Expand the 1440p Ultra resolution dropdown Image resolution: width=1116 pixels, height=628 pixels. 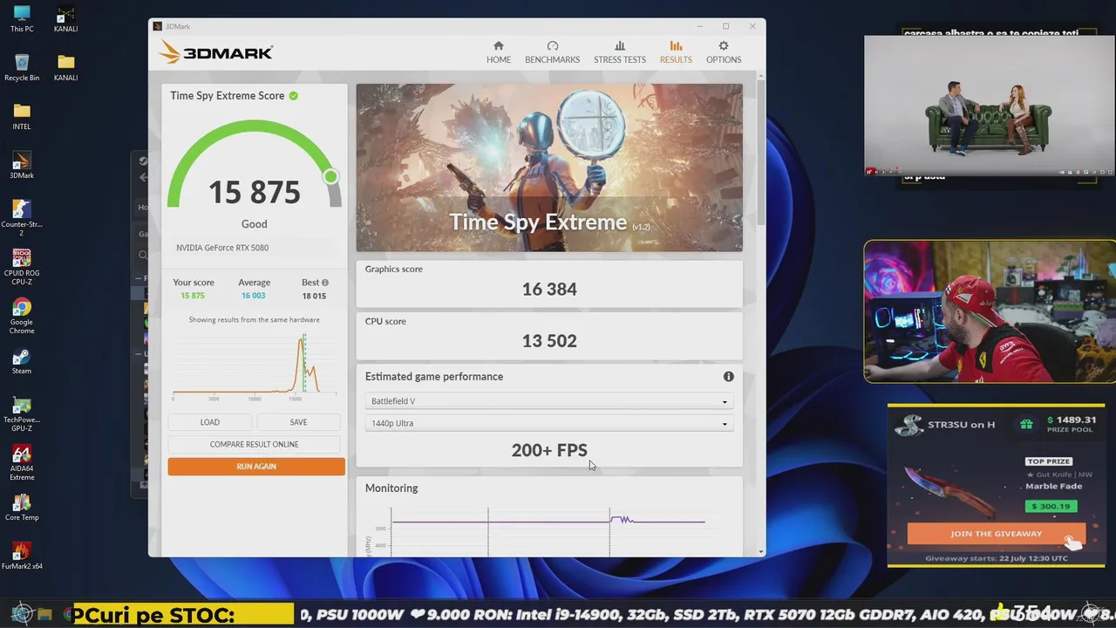point(549,423)
